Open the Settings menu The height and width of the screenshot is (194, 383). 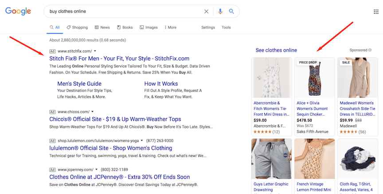pyautogui.click(x=208, y=28)
